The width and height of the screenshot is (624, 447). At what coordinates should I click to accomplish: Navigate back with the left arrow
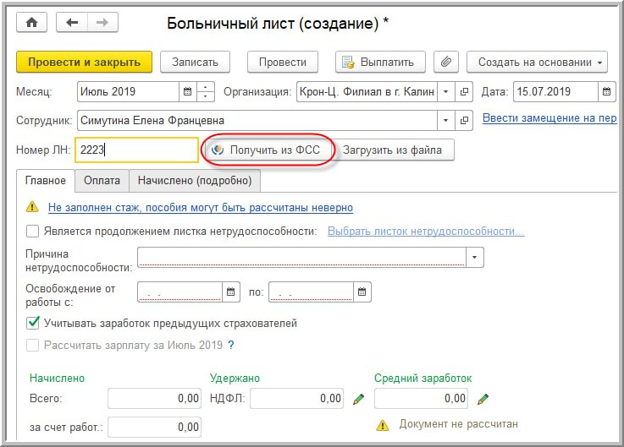pyautogui.click(x=72, y=22)
